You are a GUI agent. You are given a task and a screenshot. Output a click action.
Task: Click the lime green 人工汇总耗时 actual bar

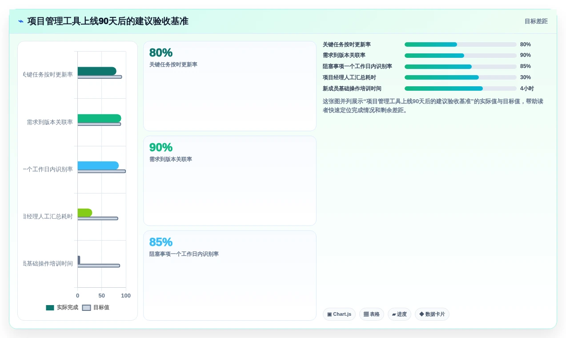tap(85, 213)
